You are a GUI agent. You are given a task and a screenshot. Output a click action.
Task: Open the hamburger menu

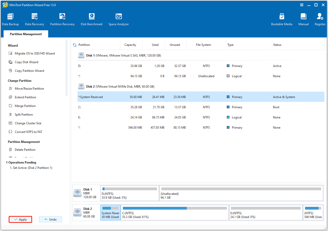[301, 5]
